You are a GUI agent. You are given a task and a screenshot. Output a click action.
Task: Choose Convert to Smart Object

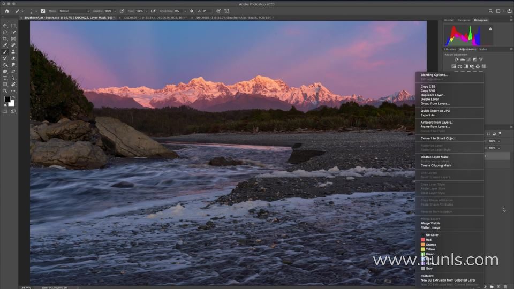tap(438, 138)
